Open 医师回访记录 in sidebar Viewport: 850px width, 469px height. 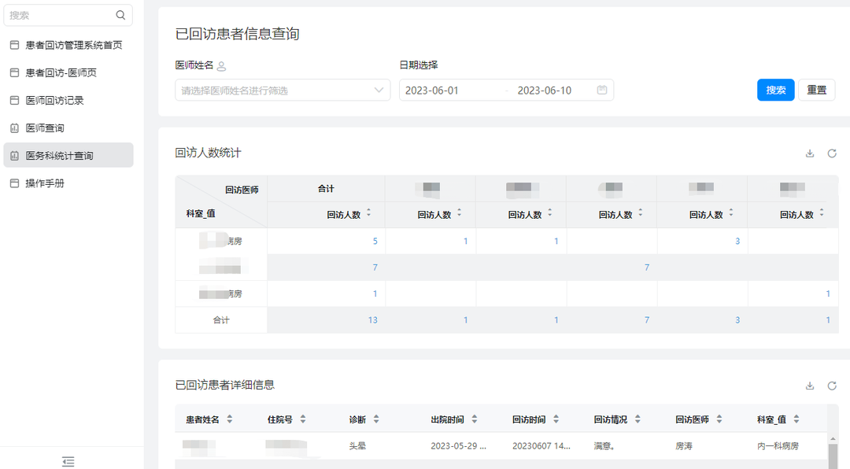pos(54,100)
